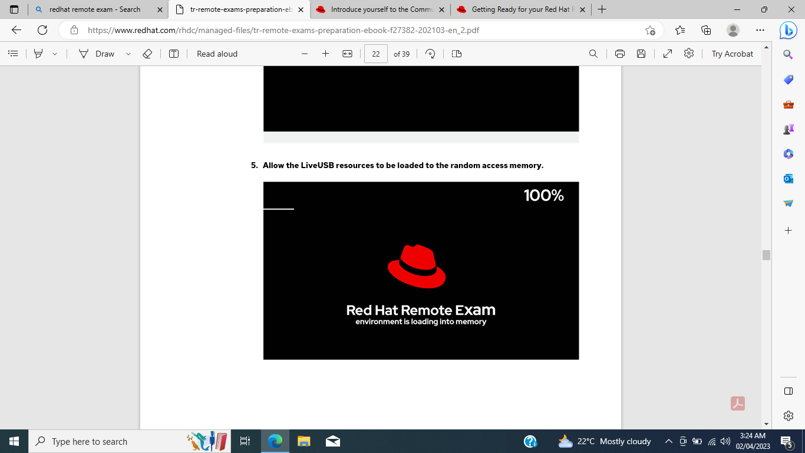
Task: Open Outlook from the Edge sidebar
Action: [788, 178]
